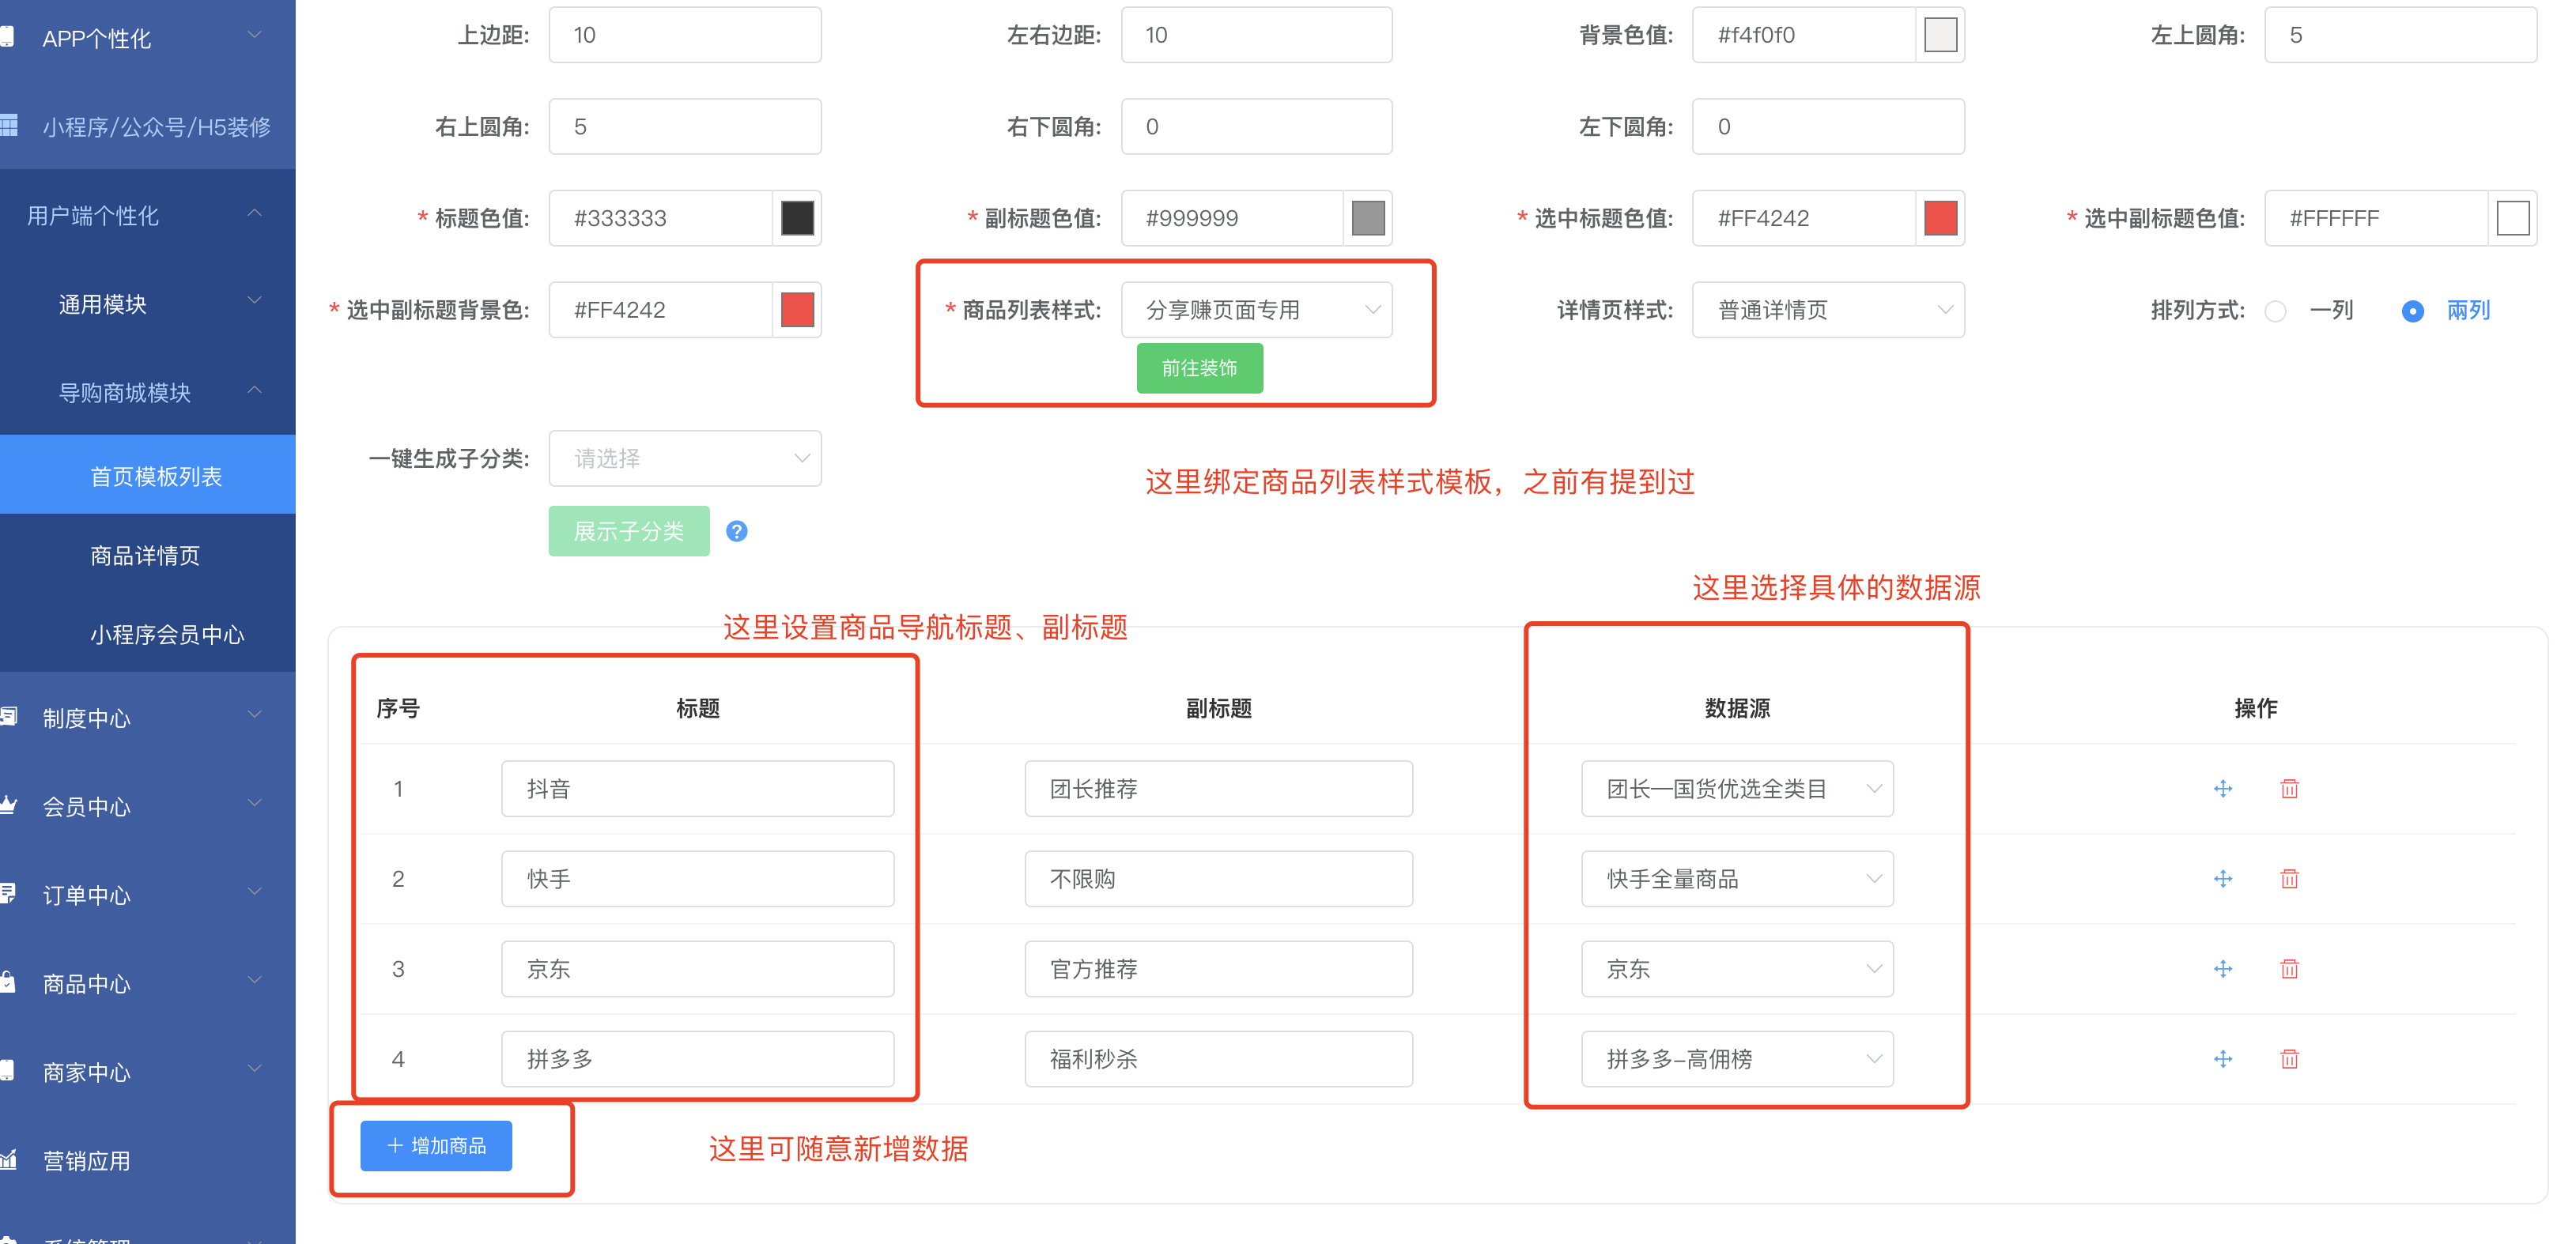Click the 商品中心 bag icon

pos(8,982)
